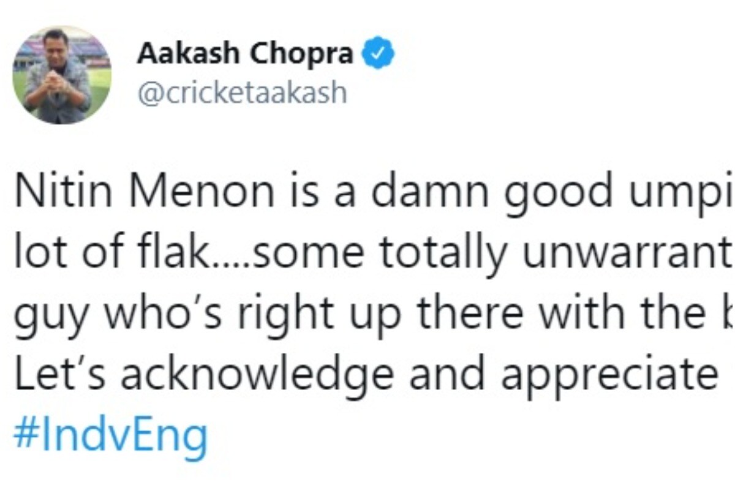Screen dimensions: 735x490
Task: Open the @cricketaakash handle link
Action: (242, 93)
